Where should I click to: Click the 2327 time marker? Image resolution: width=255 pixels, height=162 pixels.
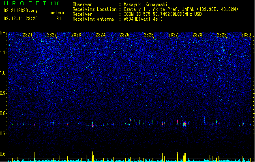(x=173, y=34)
